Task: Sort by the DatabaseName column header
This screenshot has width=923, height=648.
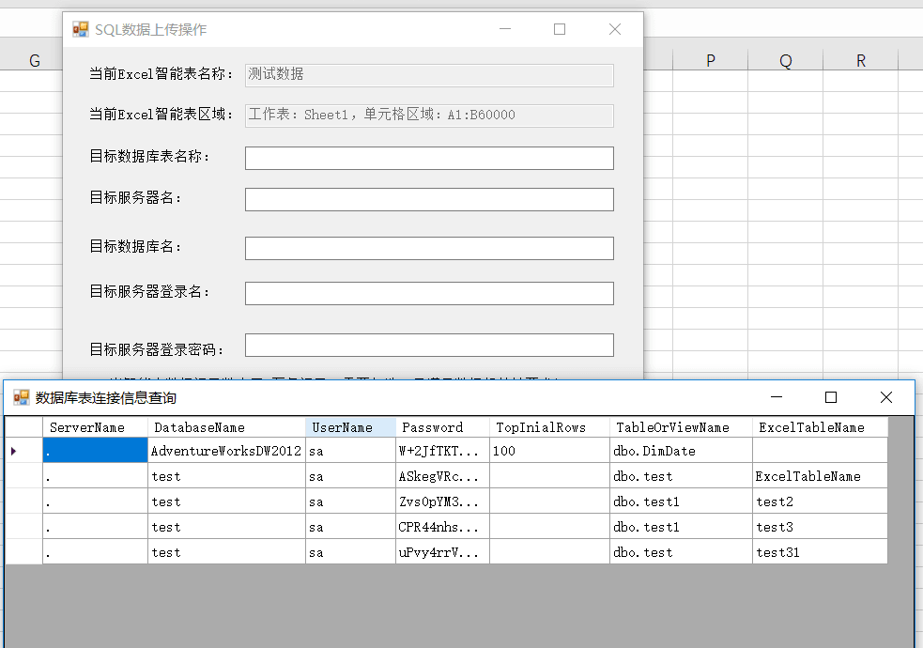Action: (226, 427)
